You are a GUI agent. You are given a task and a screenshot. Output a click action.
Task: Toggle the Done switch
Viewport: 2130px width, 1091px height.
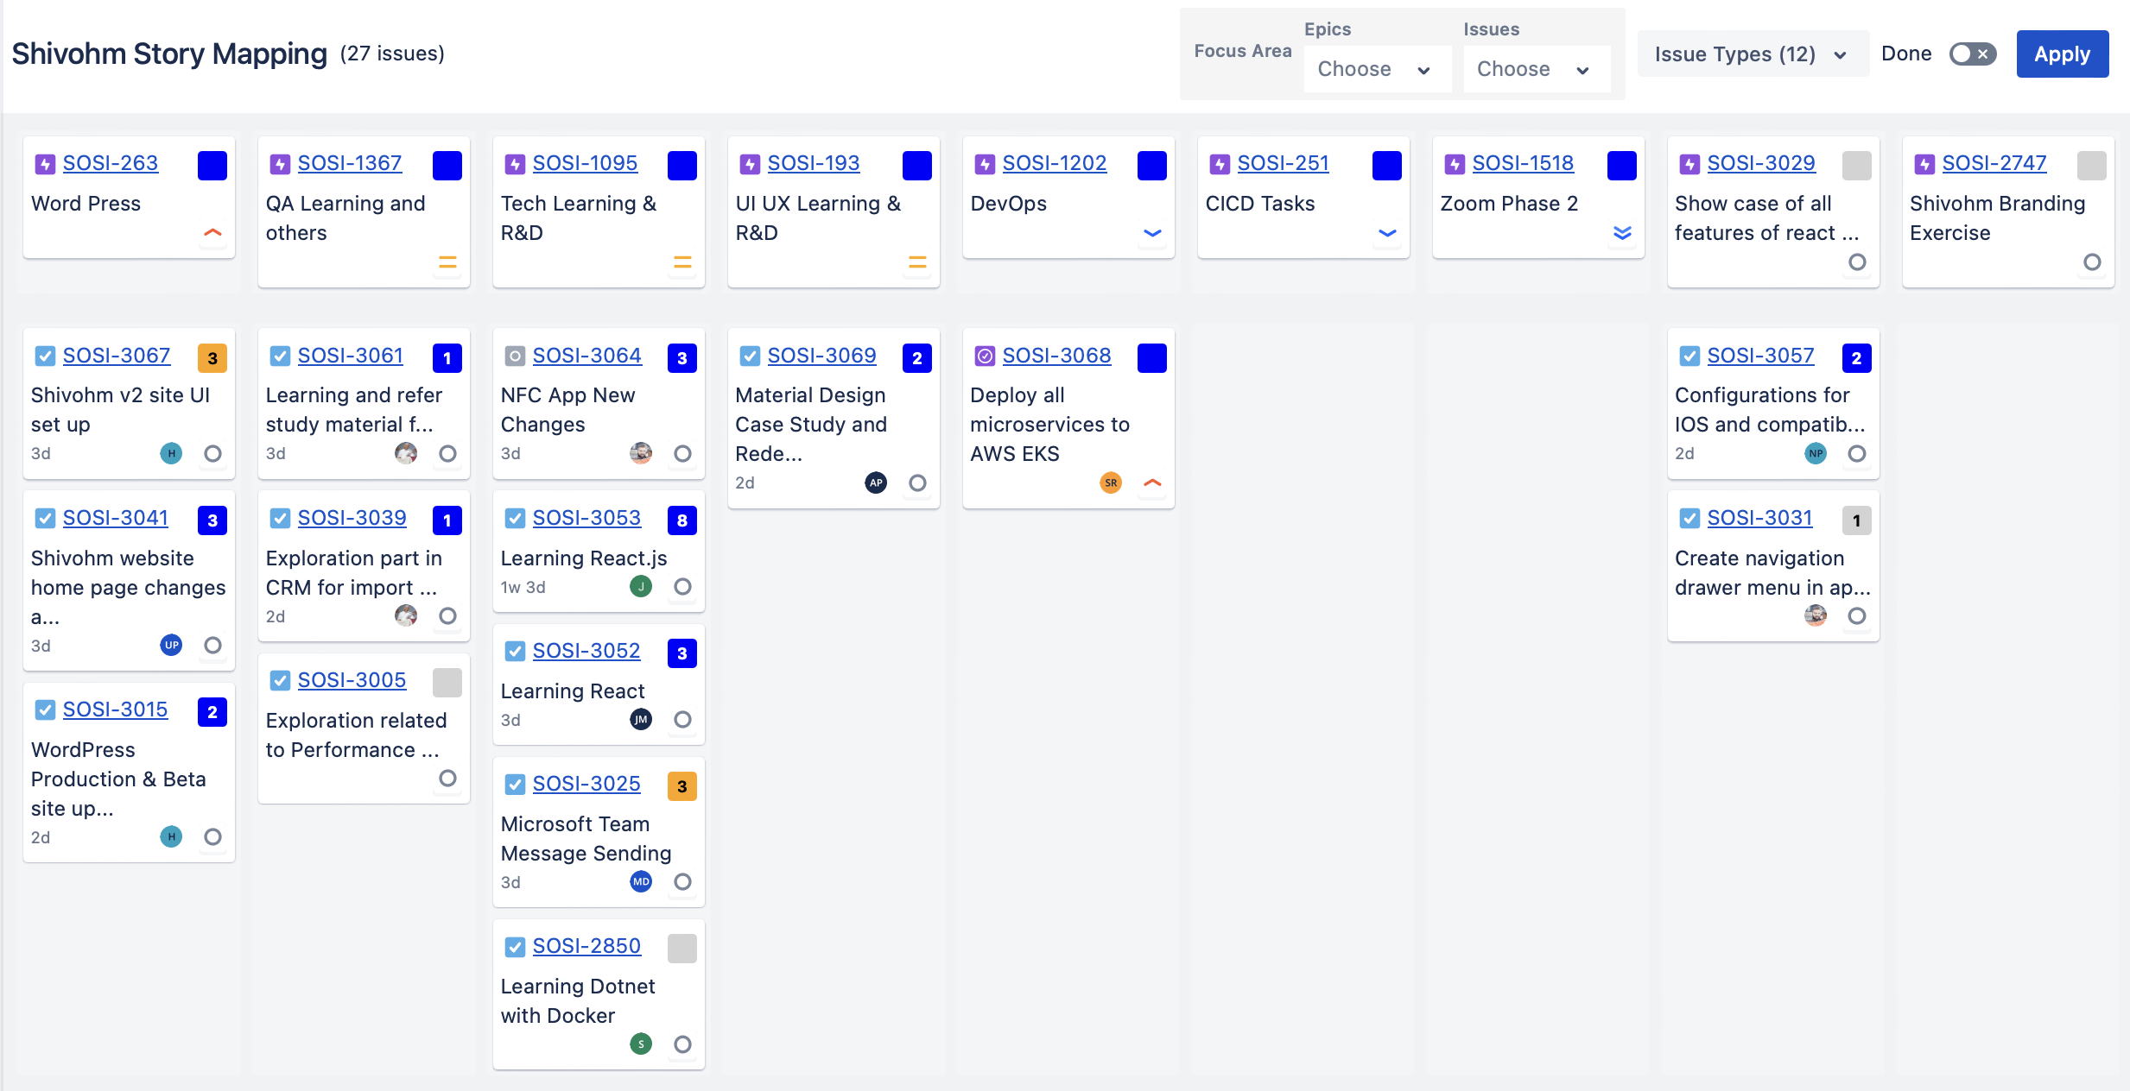click(x=1972, y=54)
